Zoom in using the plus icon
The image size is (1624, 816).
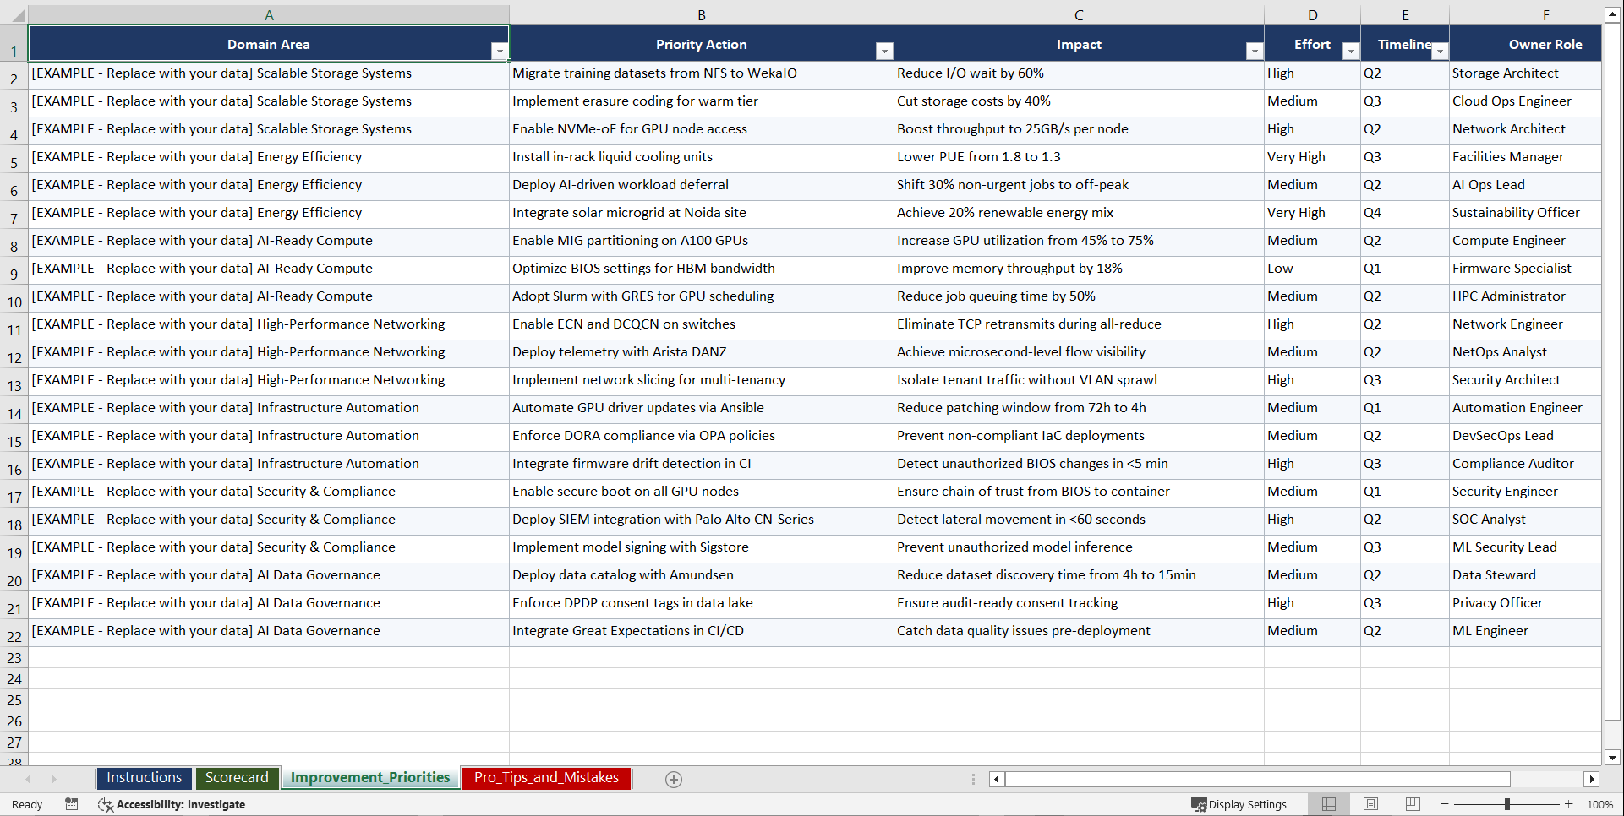pyautogui.click(x=1569, y=804)
